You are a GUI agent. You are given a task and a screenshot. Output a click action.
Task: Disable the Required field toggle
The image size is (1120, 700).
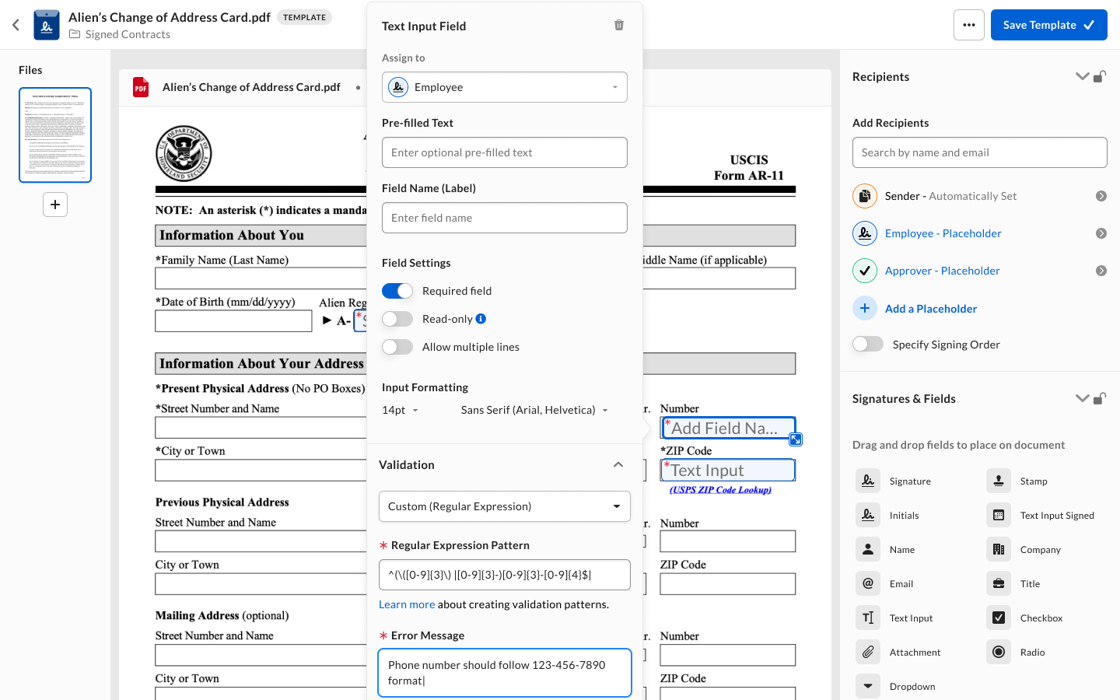click(397, 291)
